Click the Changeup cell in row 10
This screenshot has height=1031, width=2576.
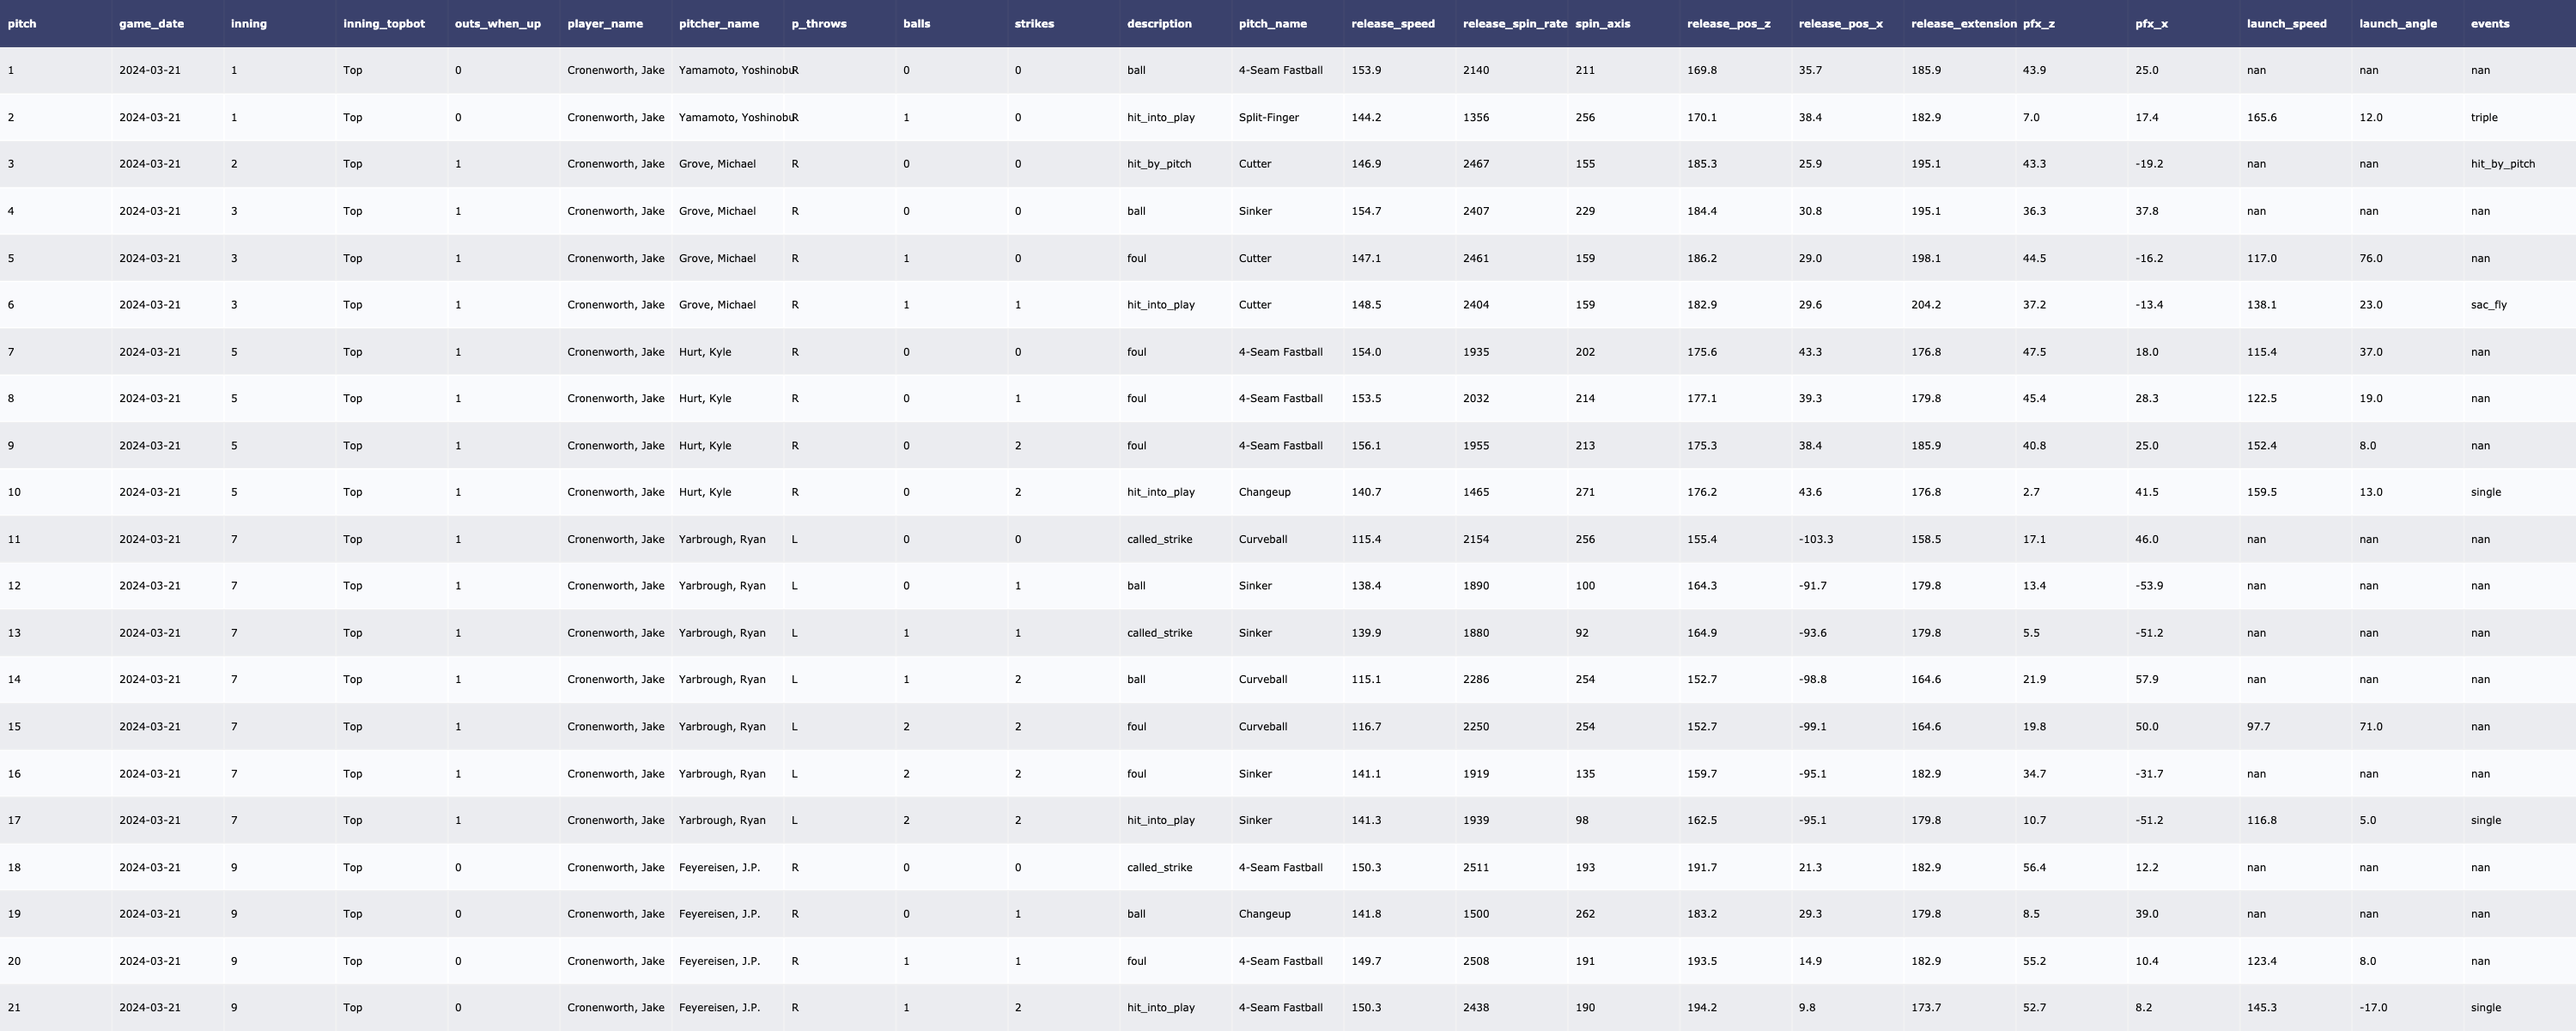(1264, 492)
